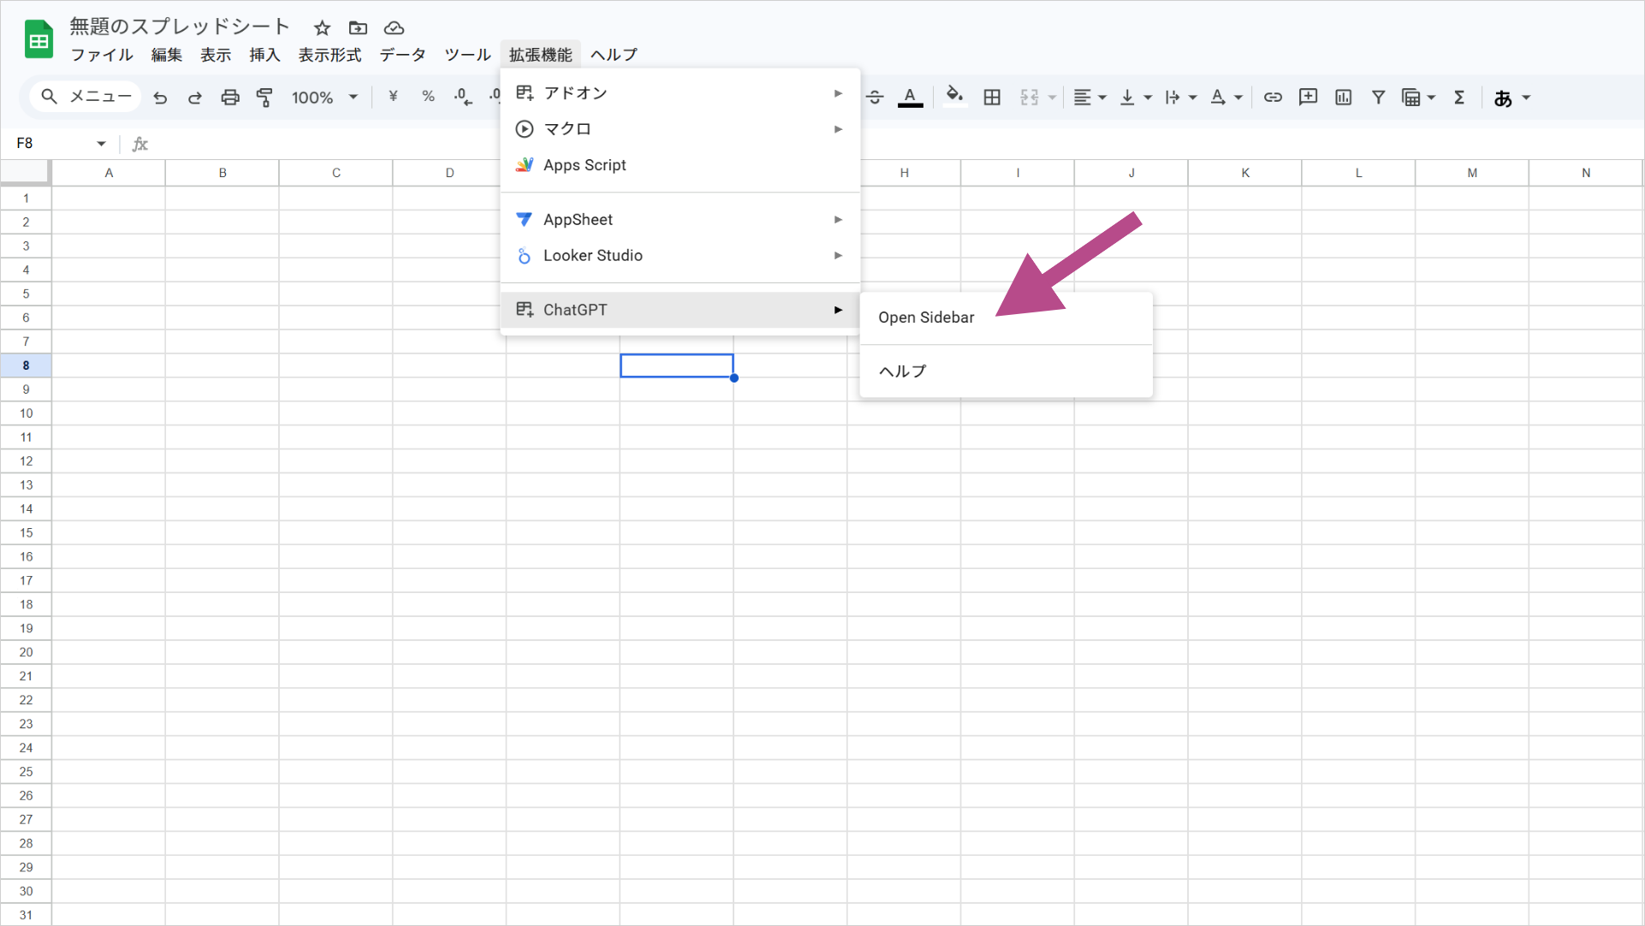Viewport: 1645px width, 926px height.
Task: Open the 表示形式 menu
Action: pos(330,55)
